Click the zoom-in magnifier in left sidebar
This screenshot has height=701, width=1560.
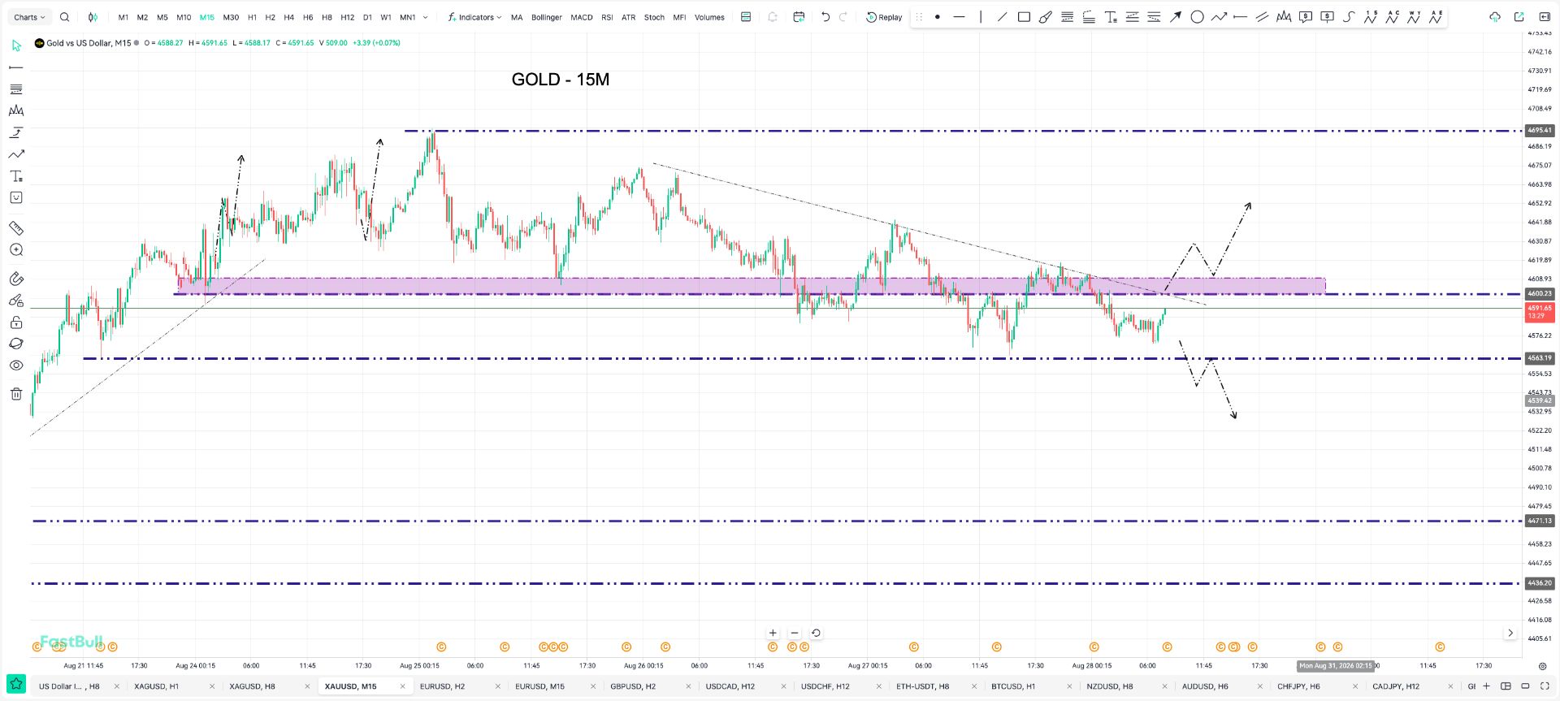click(16, 250)
